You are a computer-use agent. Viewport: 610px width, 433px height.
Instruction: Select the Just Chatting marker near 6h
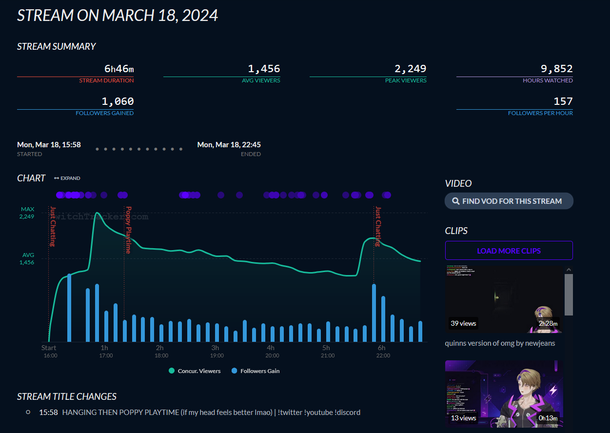tap(378, 226)
